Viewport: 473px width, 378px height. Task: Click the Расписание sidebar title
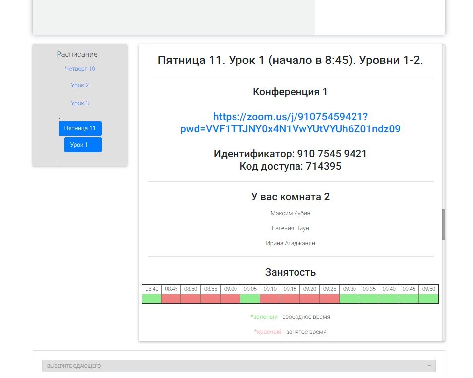[x=77, y=54]
